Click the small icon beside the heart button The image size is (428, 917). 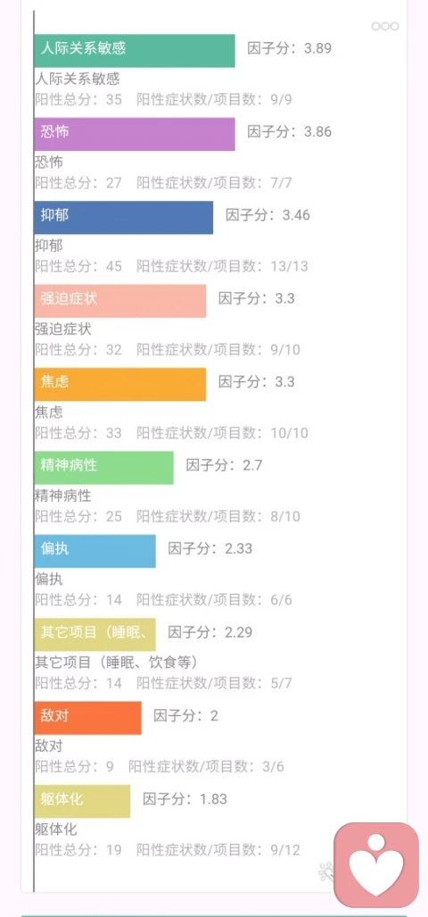325,872
